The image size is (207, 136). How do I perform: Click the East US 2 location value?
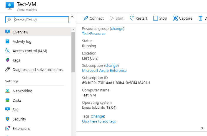click(x=90, y=58)
